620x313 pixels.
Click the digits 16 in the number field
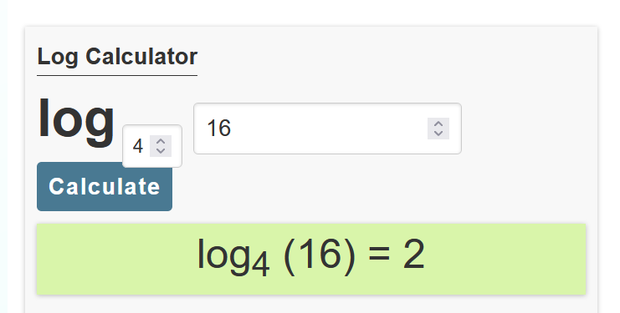[218, 129]
